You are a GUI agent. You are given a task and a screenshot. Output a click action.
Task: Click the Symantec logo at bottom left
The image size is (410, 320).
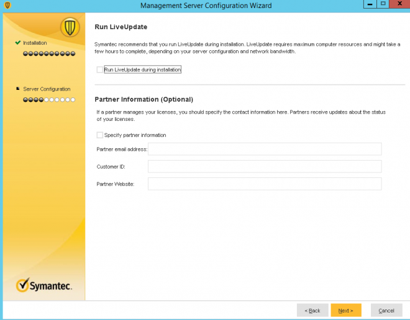click(44, 285)
